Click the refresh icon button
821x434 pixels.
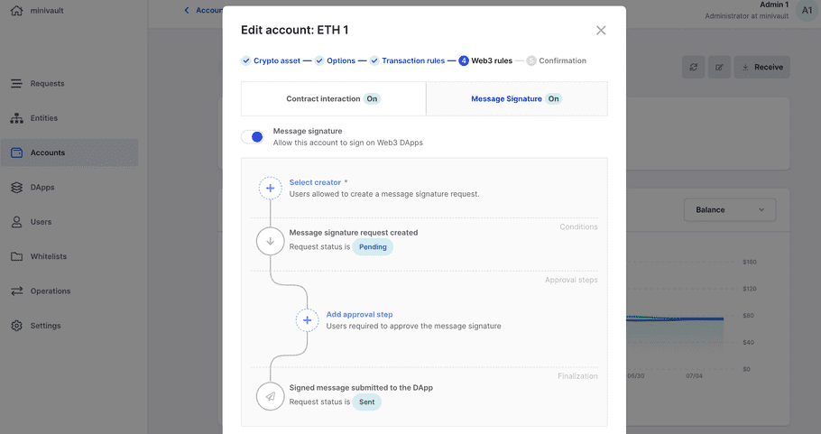(x=694, y=67)
